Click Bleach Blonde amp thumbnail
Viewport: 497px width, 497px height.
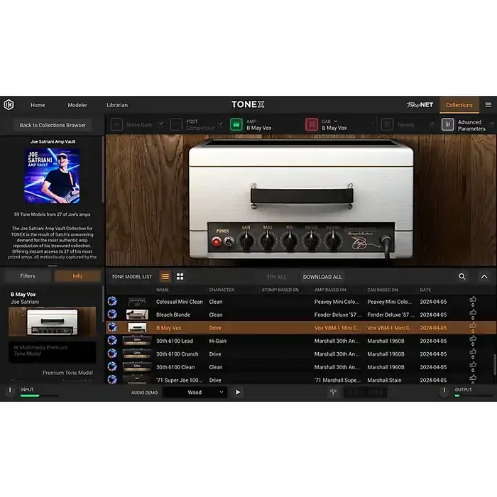(x=137, y=315)
